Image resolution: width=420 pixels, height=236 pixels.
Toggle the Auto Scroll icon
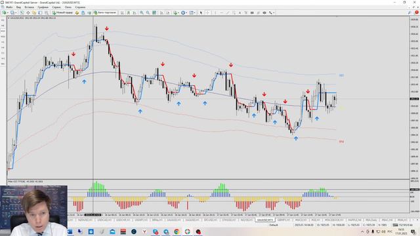point(161,12)
